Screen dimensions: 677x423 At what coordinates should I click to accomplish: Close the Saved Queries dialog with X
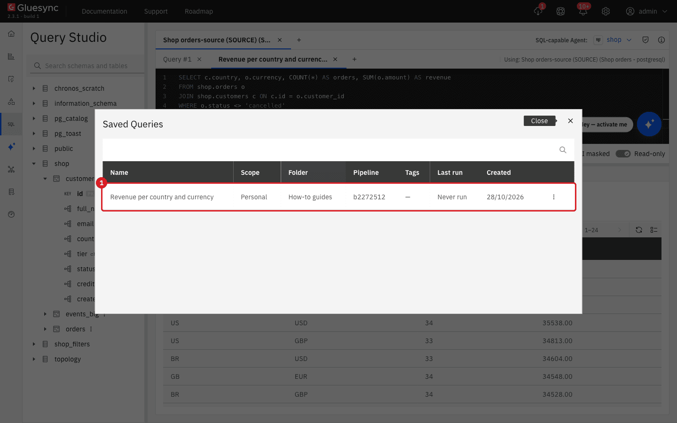pyautogui.click(x=570, y=121)
